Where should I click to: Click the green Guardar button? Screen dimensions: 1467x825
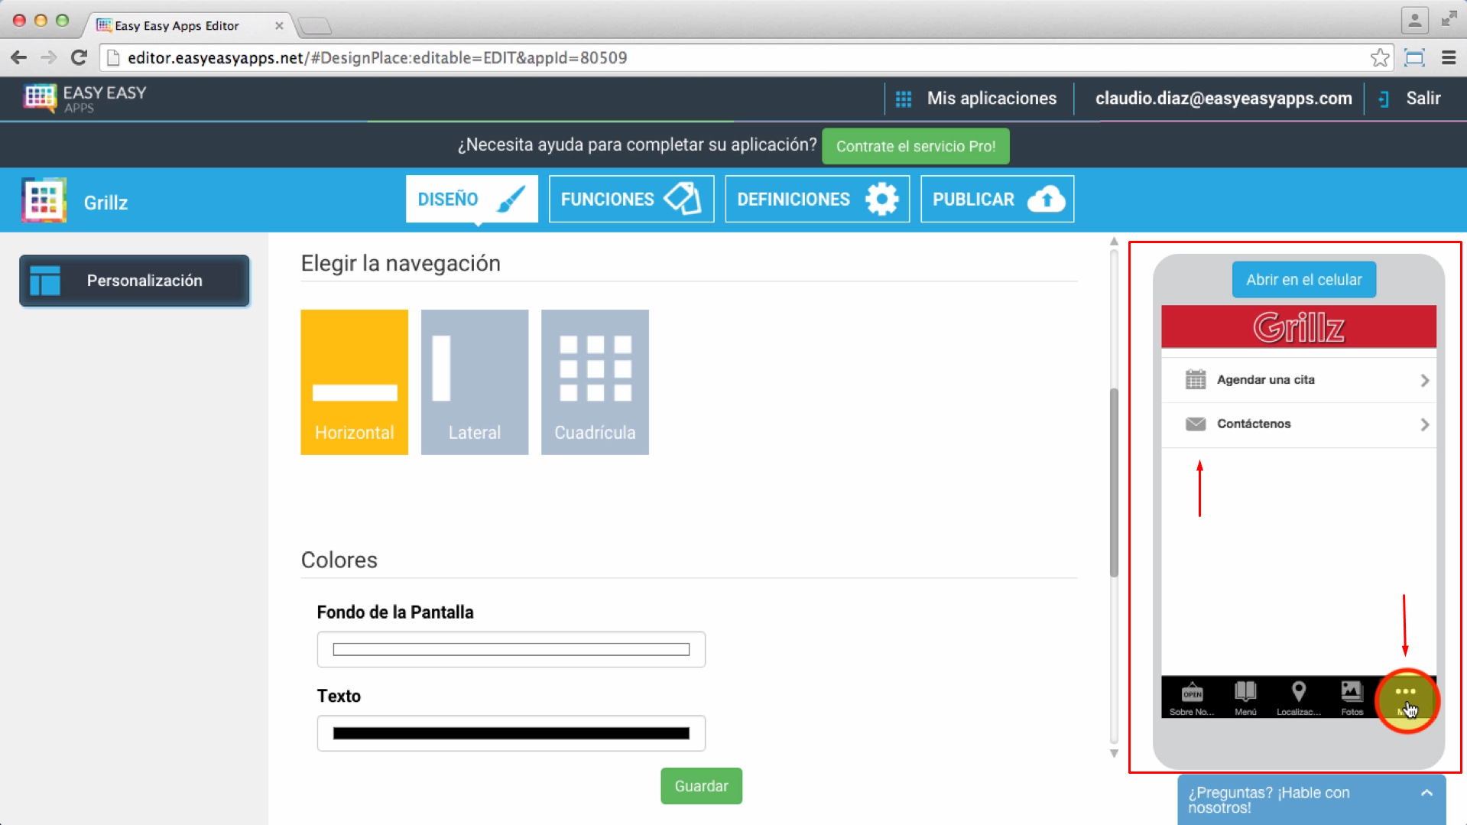pyautogui.click(x=701, y=786)
